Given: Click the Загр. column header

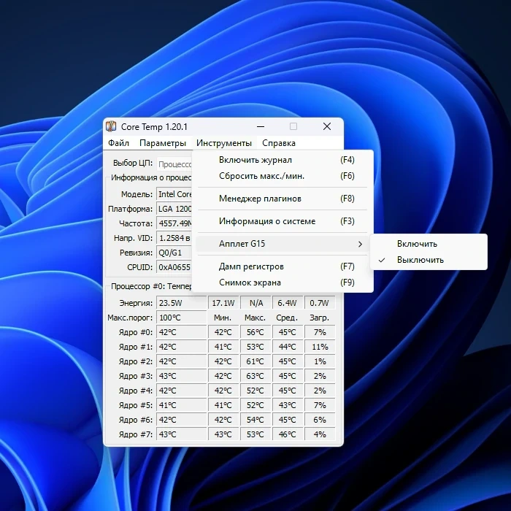Looking at the screenshot, I should pyautogui.click(x=320, y=318).
